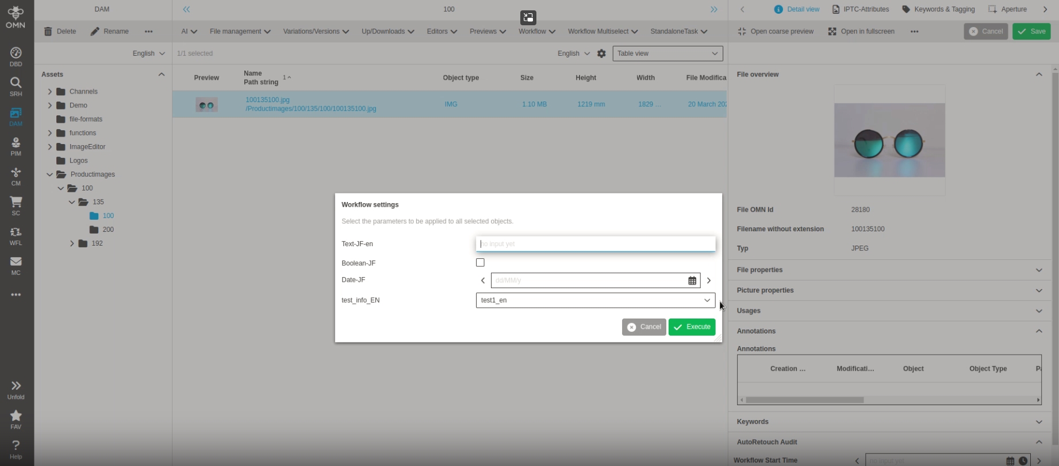Open the File management menu
Image resolution: width=1059 pixels, height=466 pixels.
(x=240, y=32)
